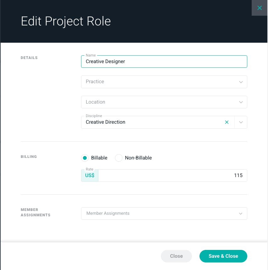Click the Rate amount field showing 115
This screenshot has height=270, width=268.
pyautogui.click(x=172, y=175)
